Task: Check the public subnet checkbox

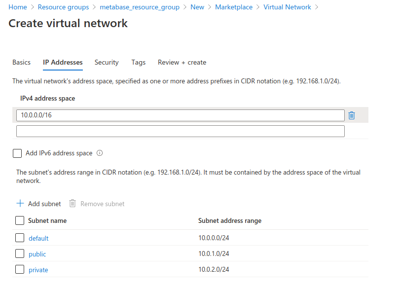Action: click(x=19, y=253)
